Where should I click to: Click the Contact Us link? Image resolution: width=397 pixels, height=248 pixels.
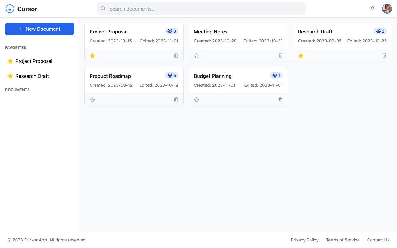[x=378, y=240]
